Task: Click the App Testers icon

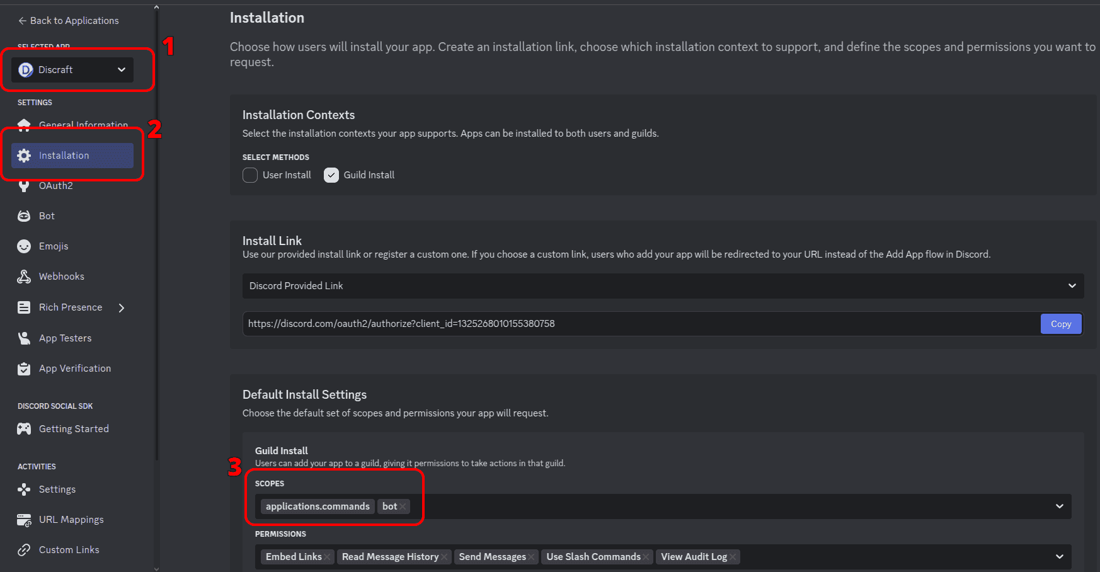Action: coord(24,338)
